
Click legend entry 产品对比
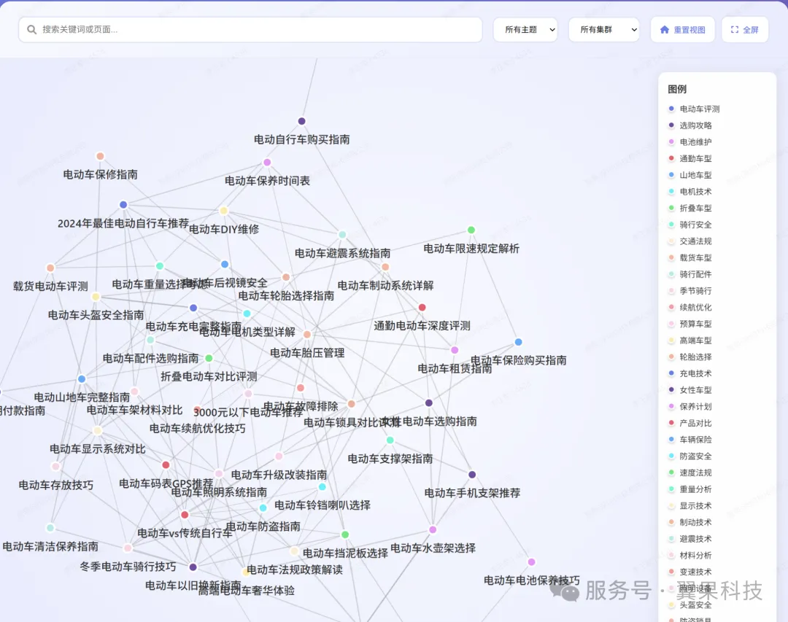click(x=690, y=423)
